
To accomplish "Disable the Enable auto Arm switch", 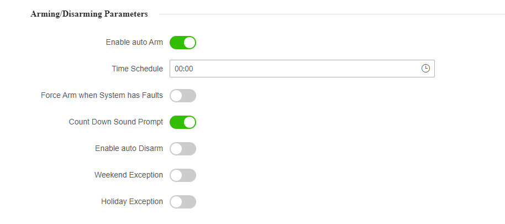I will tap(183, 43).
